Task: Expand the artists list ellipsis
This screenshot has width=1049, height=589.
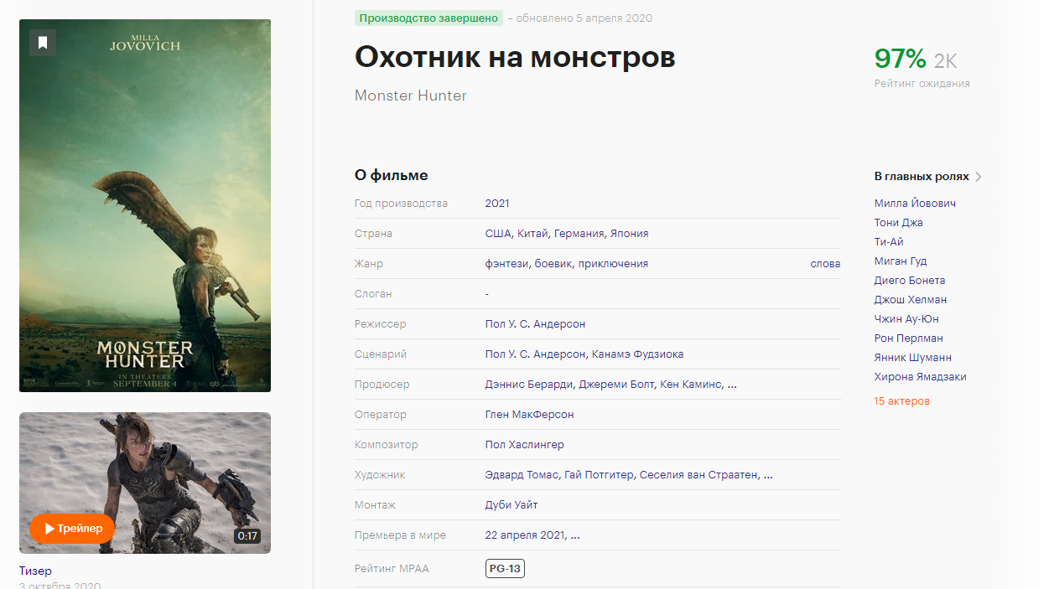Action: (x=768, y=475)
